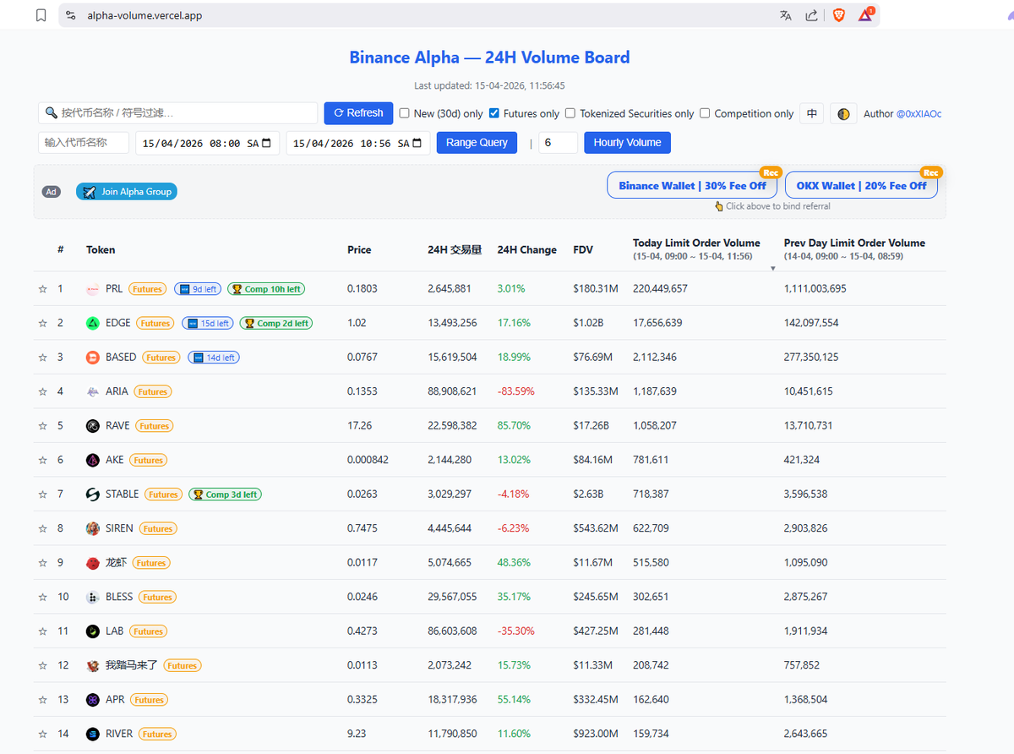The width and height of the screenshot is (1014, 754).
Task: Click PRL today volume 220,449,657
Action: [660, 289]
